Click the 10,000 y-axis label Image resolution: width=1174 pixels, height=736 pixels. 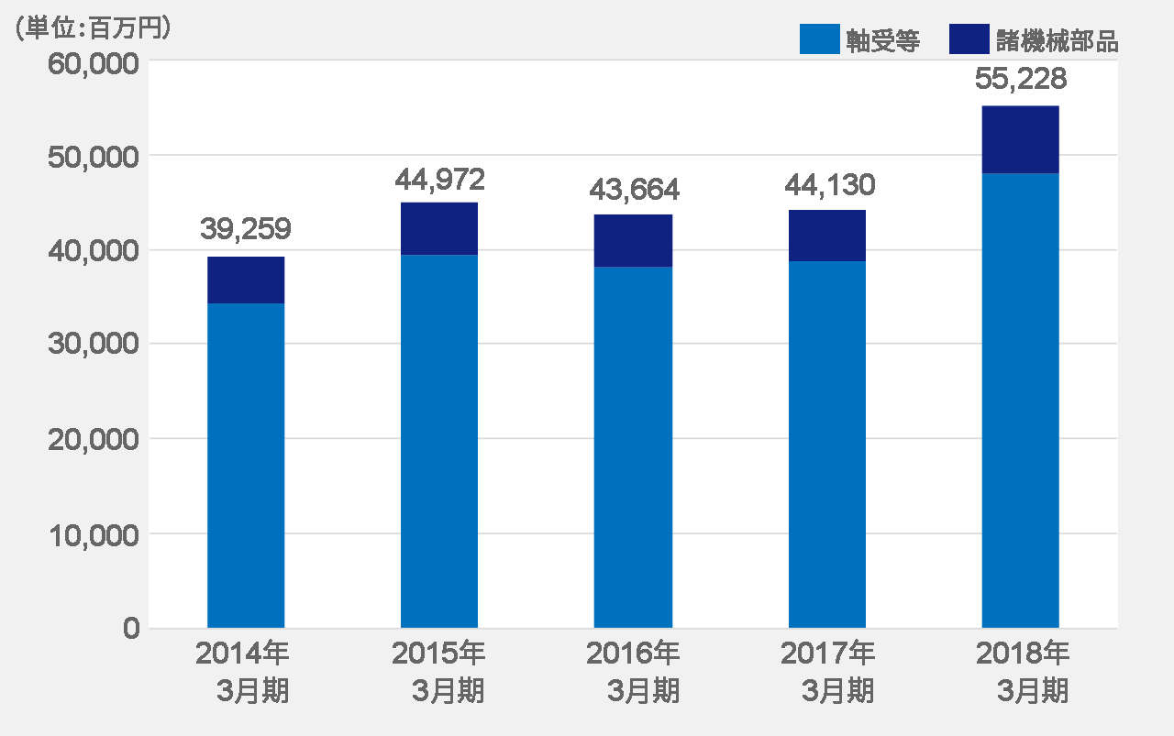tap(92, 535)
